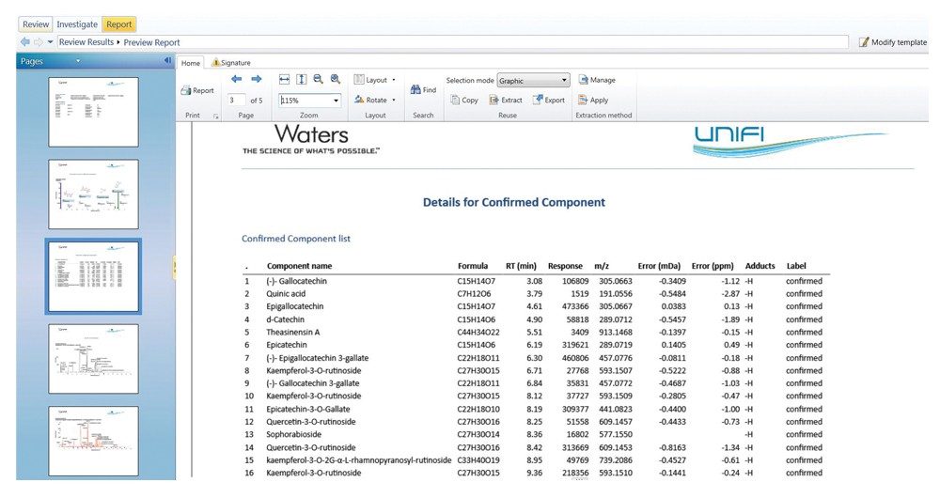The width and height of the screenshot is (940, 498).
Task: Go to previous page with left arrow
Action: point(236,79)
